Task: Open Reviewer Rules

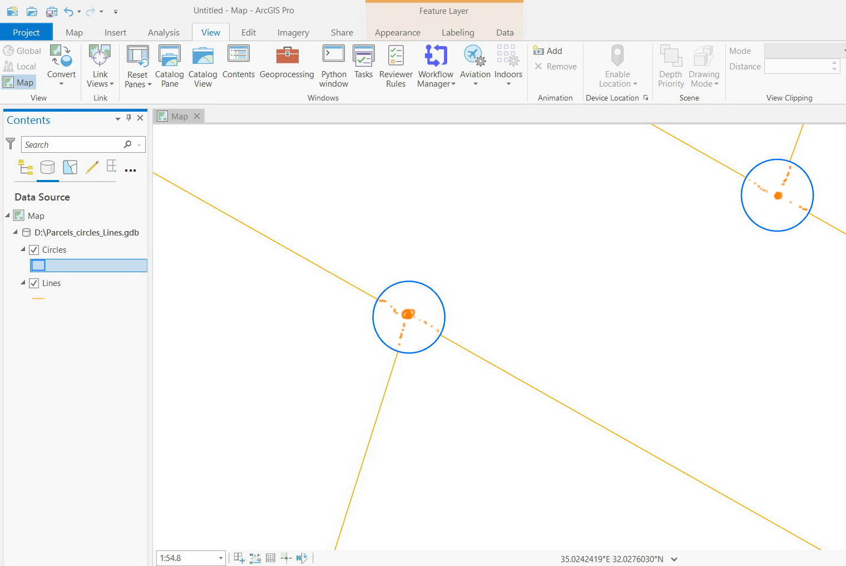Action: coord(395,66)
